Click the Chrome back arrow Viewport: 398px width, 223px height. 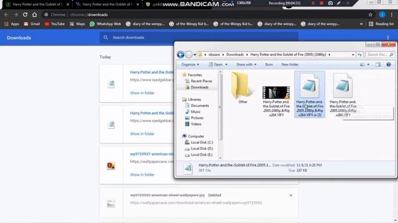tap(6, 15)
